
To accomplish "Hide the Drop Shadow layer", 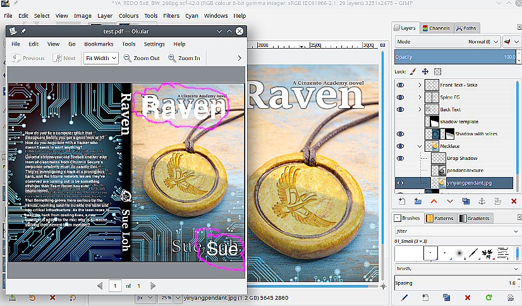I will tap(401, 158).
